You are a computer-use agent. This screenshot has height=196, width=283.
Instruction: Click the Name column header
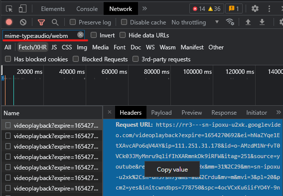[52, 113]
